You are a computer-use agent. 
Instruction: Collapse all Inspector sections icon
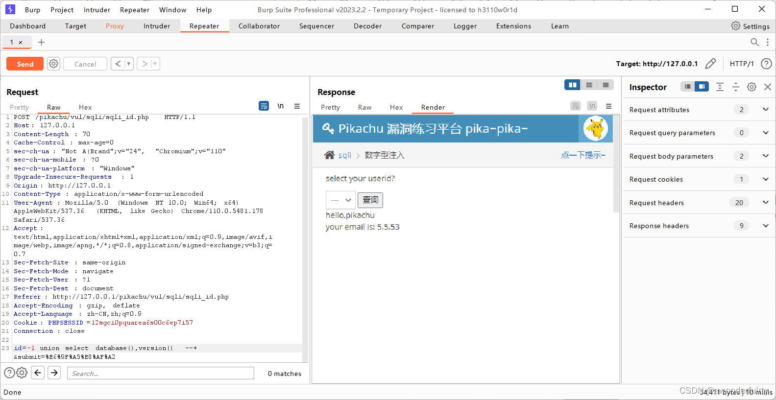(736, 87)
